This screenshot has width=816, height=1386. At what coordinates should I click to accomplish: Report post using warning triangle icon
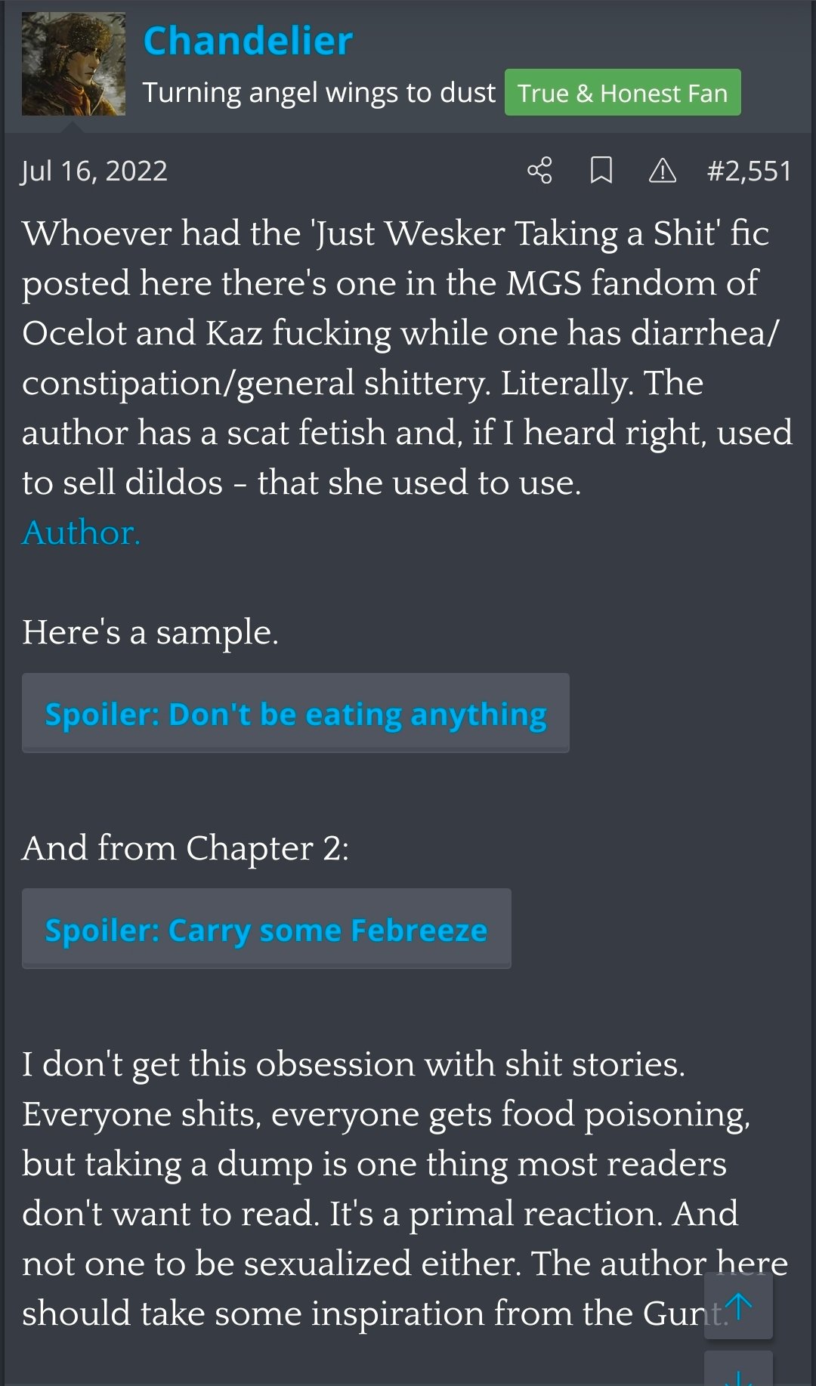(663, 171)
